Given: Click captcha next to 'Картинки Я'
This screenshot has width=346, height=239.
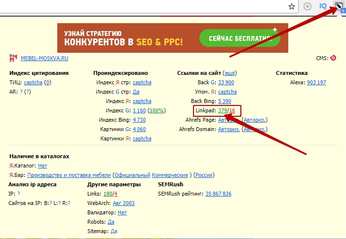Looking at the screenshot, I should click(142, 138).
